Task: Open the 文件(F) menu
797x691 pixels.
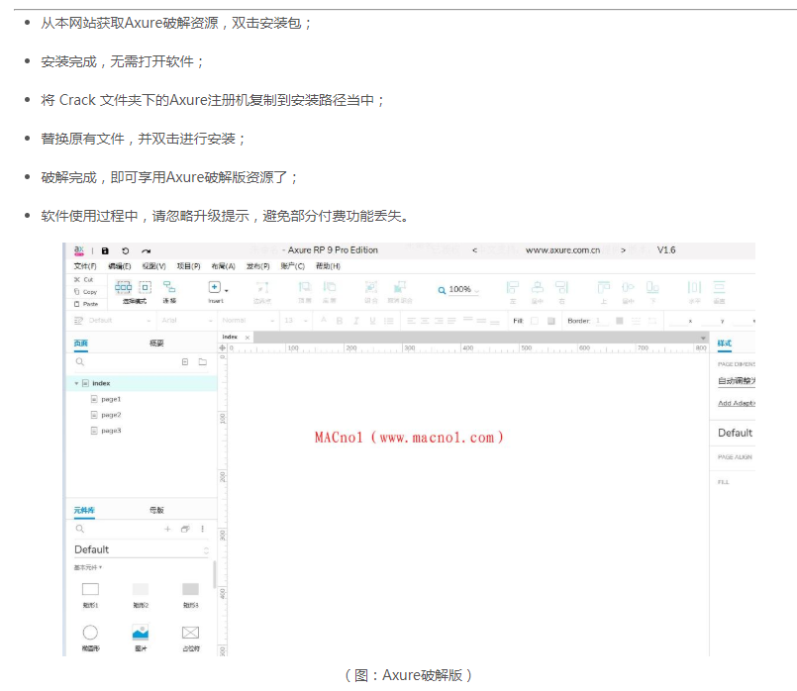Action: 85,266
